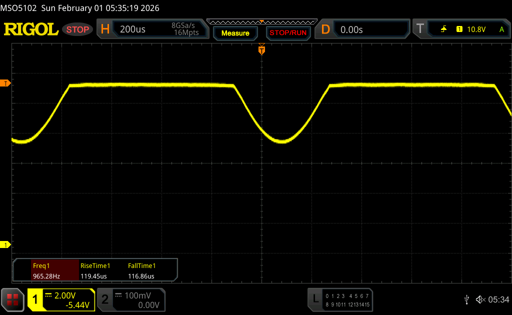Click the orange trigger level T marker
This screenshot has width=512, height=315.
[6, 83]
